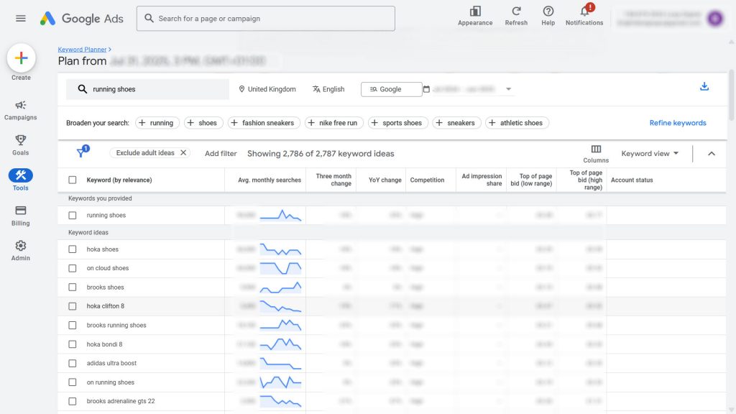736x414 pixels.
Task: Open Billing in the sidebar
Action: click(x=21, y=216)
